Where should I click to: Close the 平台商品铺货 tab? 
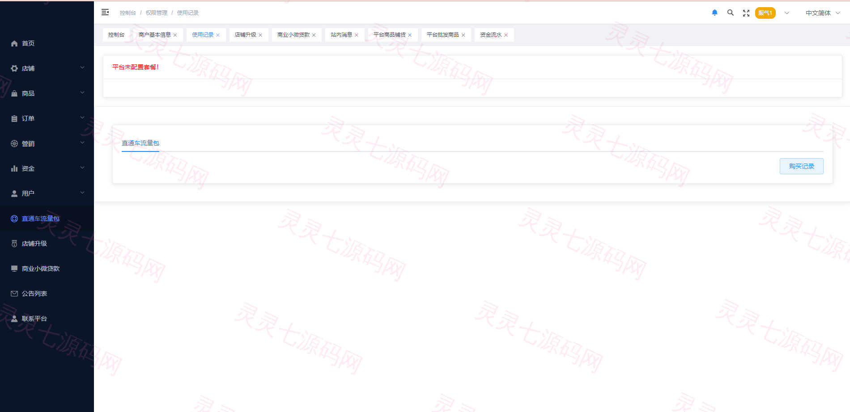[x=410, y=35]
